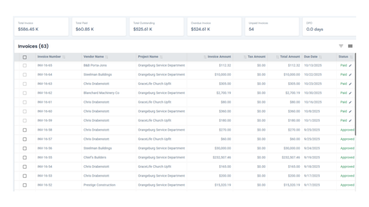Select checkbox for invoice INV-16-55

click(x=25, y=158)
